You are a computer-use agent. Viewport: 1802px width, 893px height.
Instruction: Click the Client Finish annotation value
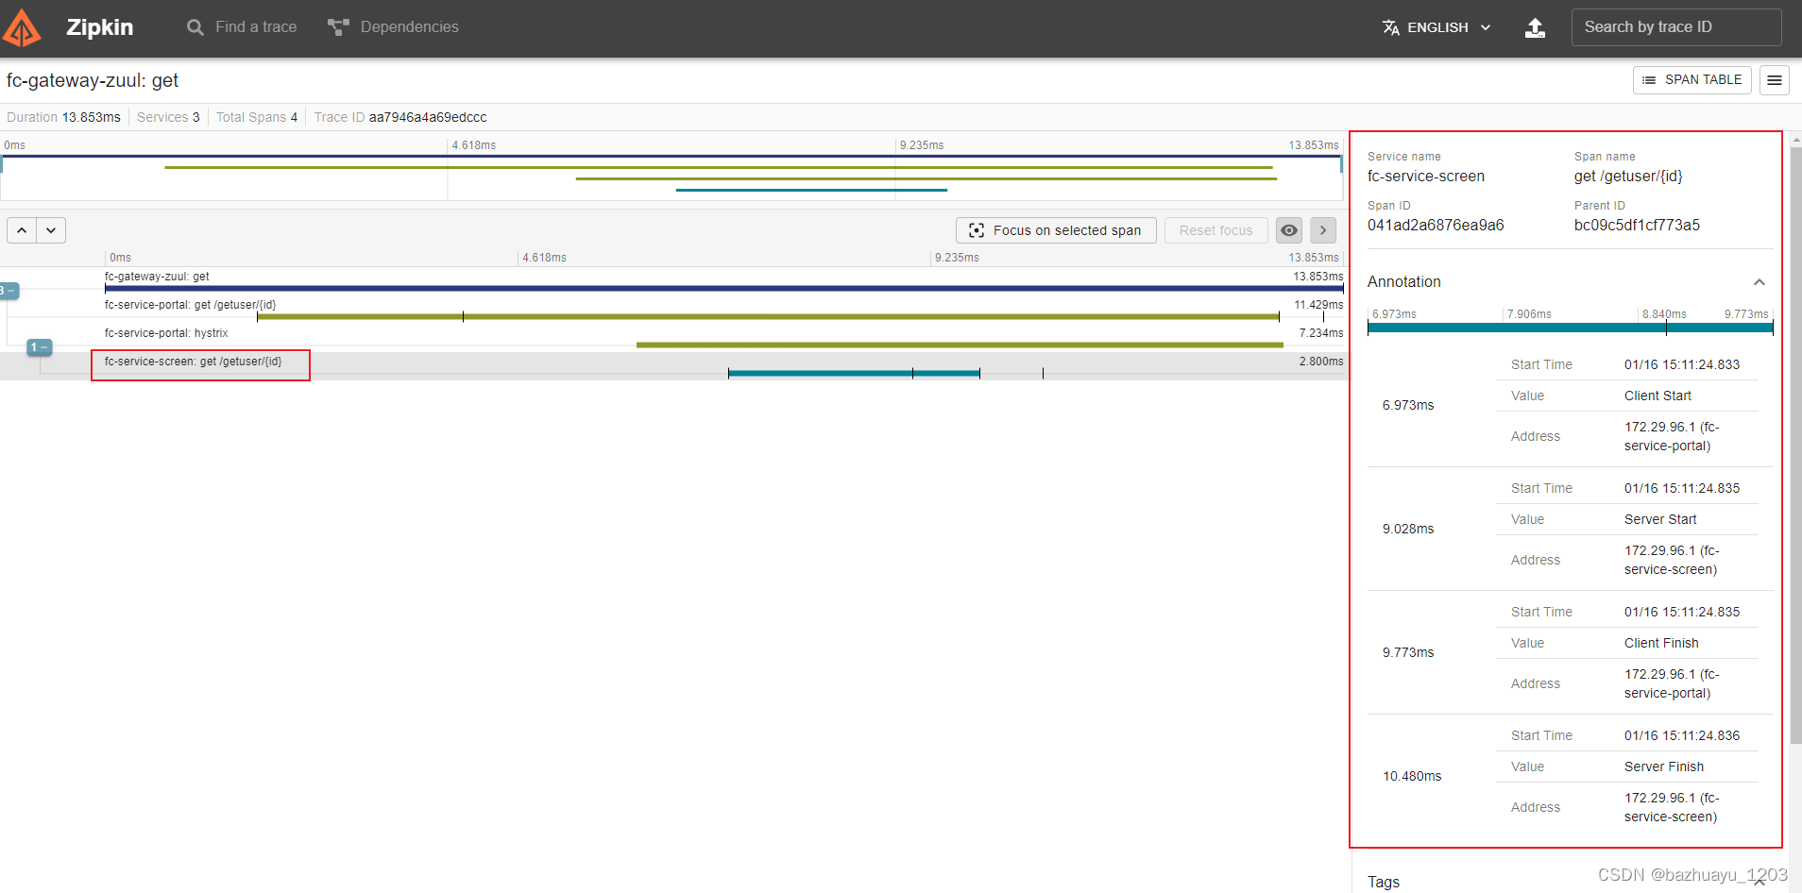point(1661,643)
